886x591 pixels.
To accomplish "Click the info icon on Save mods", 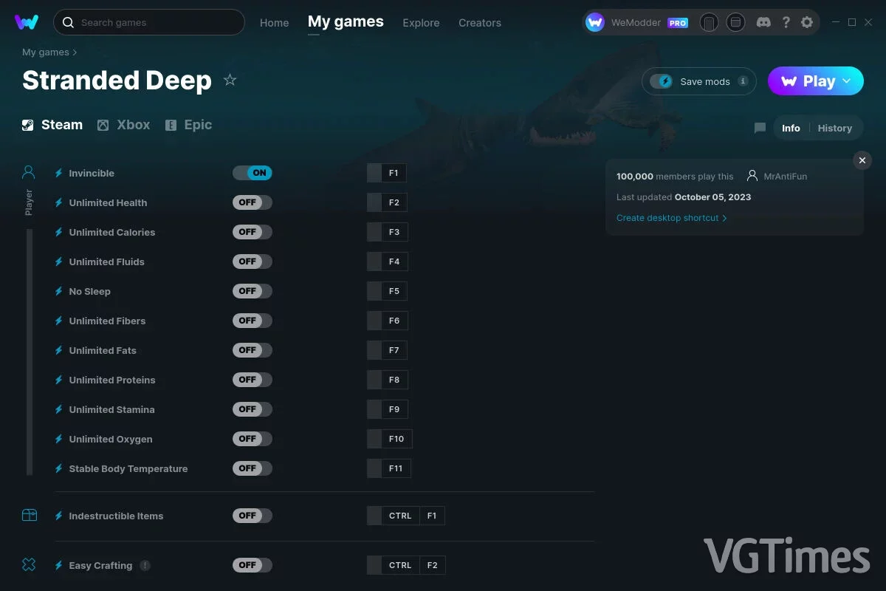I will [744, 81].
